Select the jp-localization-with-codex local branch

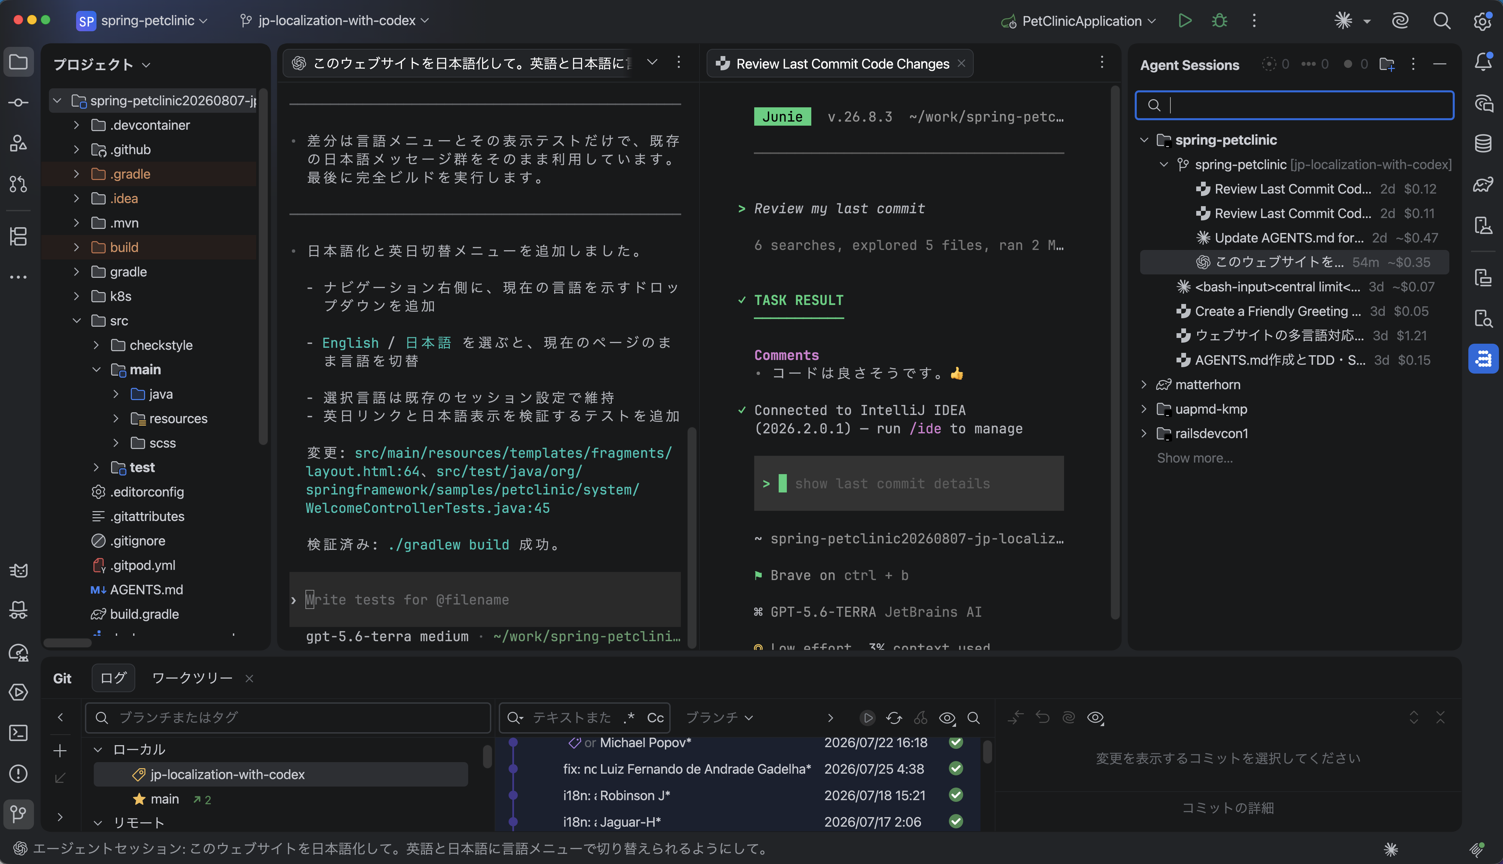pyautogui.click(x=281, y=774)
